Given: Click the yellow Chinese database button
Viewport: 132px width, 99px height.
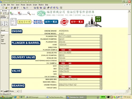Looking at the screenshot, I should tap(24, 22).
